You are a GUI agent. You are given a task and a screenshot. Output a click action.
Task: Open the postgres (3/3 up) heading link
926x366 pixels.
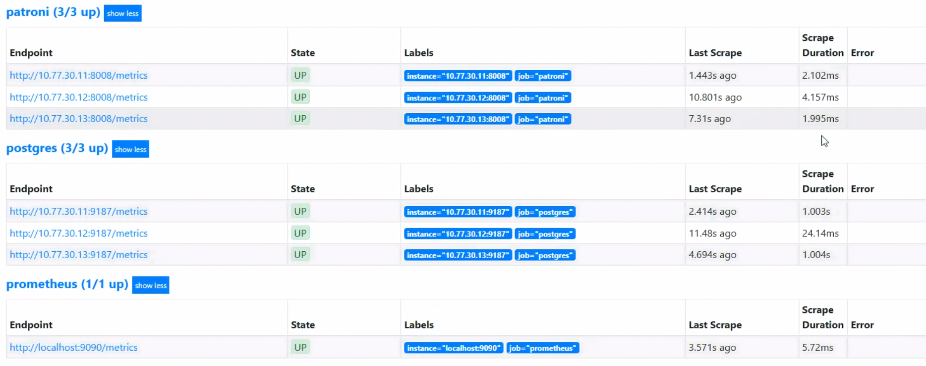click(57, 148)
